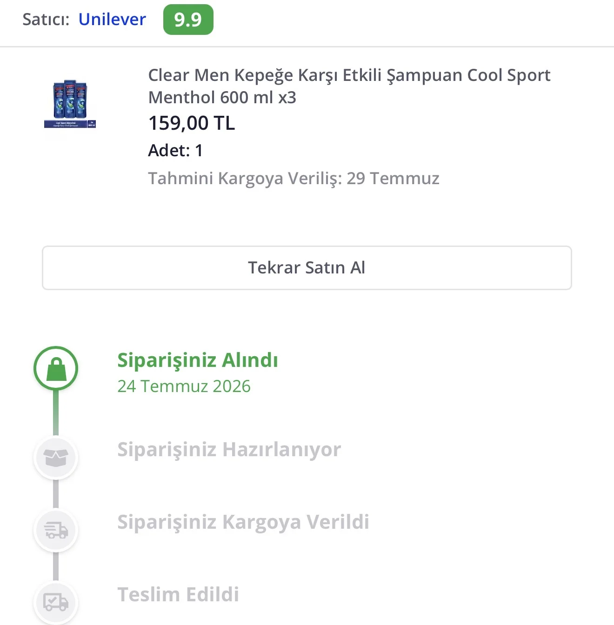Open the Unilever seller link
This screenshot has height=625, width=614.
[x=112, y=19]
